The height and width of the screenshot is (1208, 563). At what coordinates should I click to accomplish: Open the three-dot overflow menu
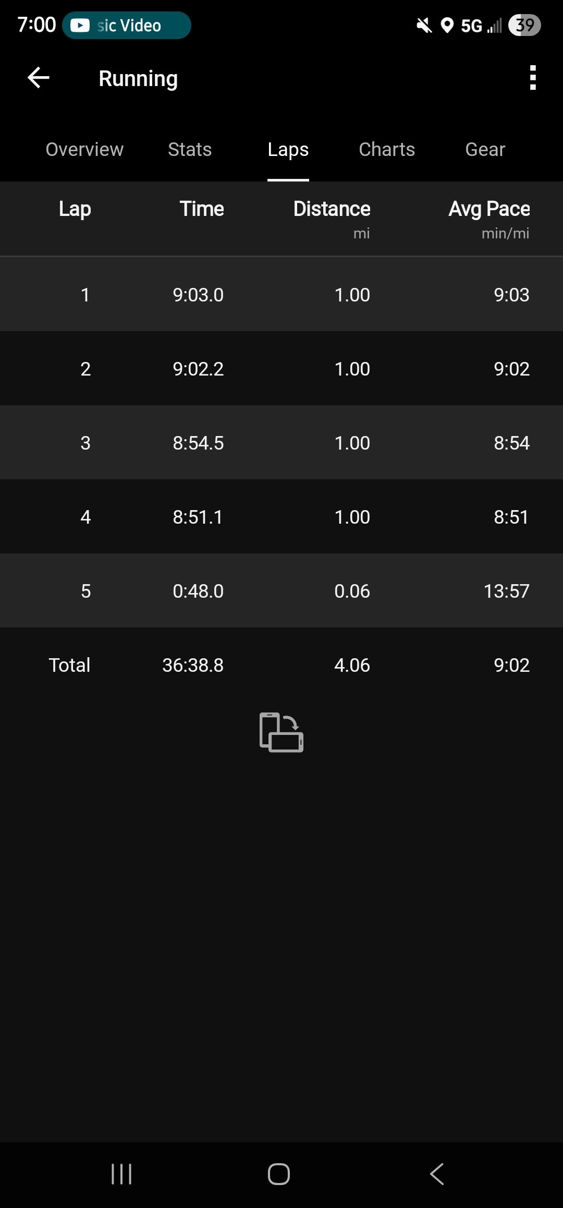tap(532, 78)
